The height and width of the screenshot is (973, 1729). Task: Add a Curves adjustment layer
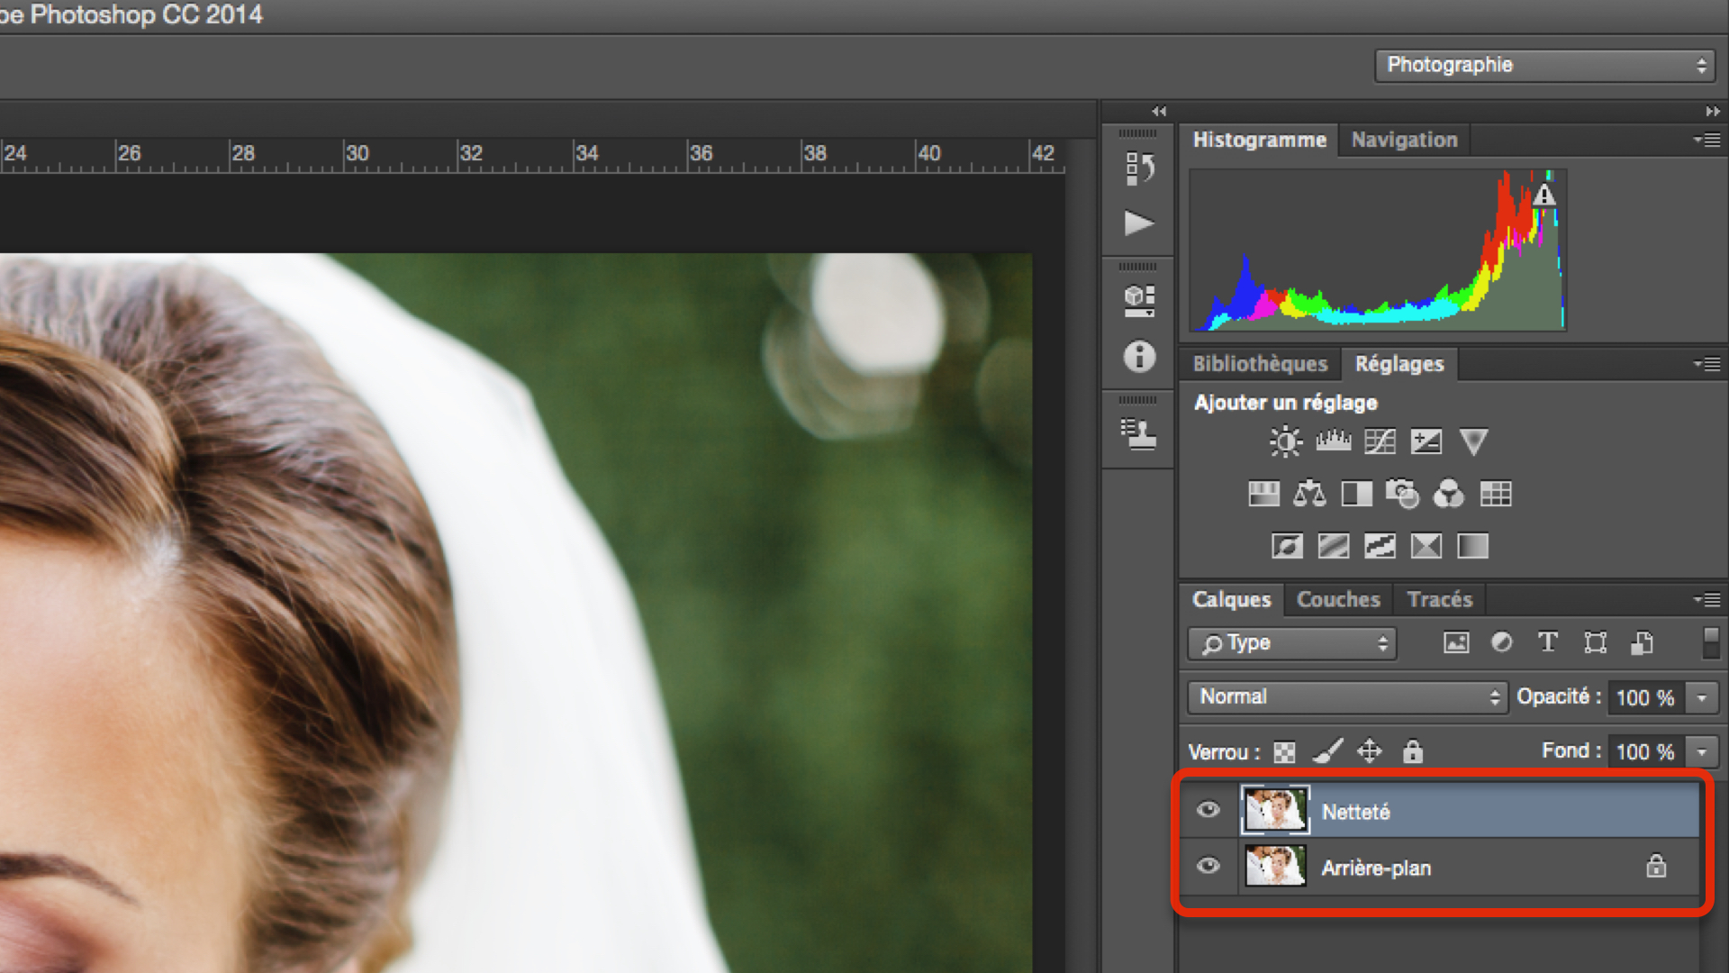pyautogui.click(x=1380, y=441)
